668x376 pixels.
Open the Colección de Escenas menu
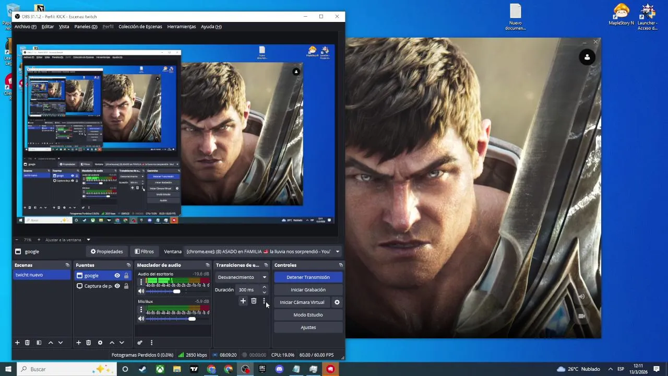pyautogui.click(x=140, y=27)
